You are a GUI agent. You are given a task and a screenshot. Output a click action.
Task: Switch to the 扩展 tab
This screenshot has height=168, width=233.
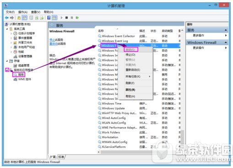click(53, 157)
